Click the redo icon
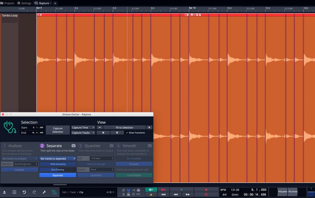This screenshot has height=198, width=315. (x=34, y=192)
